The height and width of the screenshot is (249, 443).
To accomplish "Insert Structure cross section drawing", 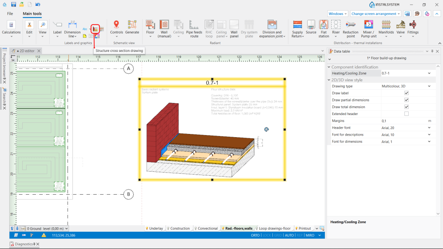I will coord(95,29).
